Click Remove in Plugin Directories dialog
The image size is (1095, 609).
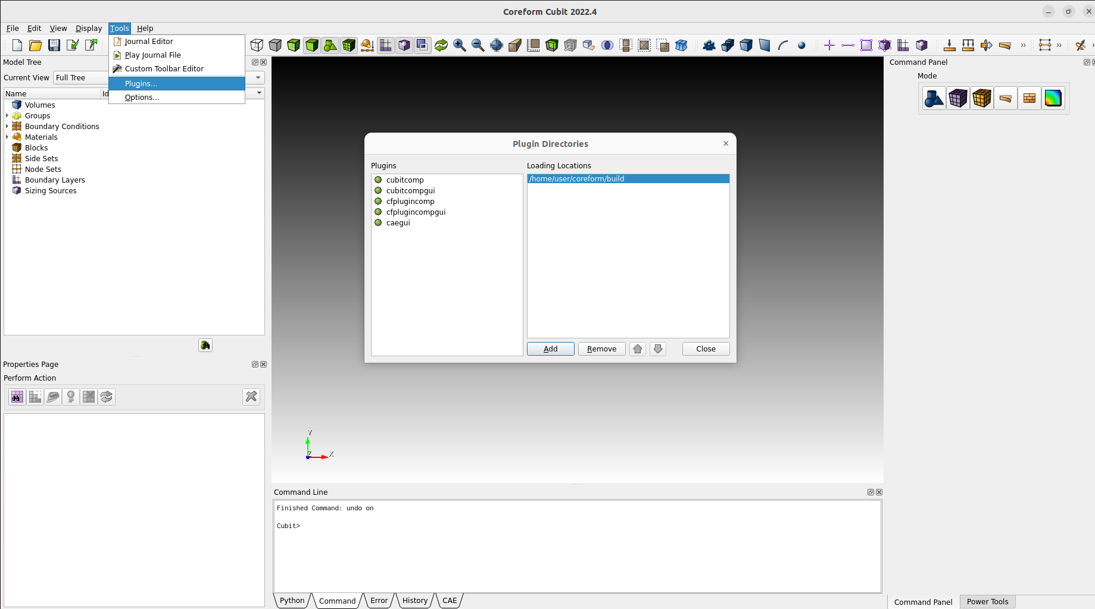(x=602, y=349)
